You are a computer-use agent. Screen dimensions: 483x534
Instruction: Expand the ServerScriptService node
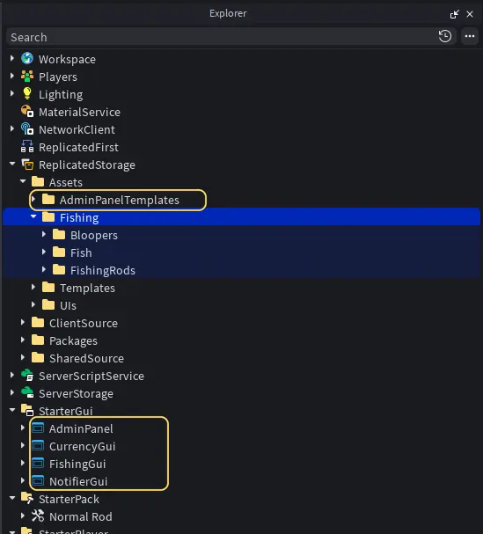(12, 376)
